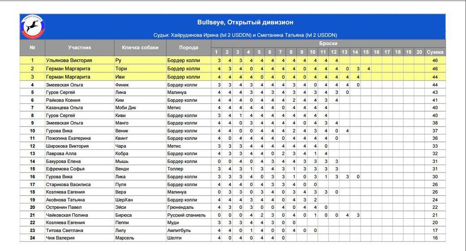Click dog name 'Манго'

[122, 123]
